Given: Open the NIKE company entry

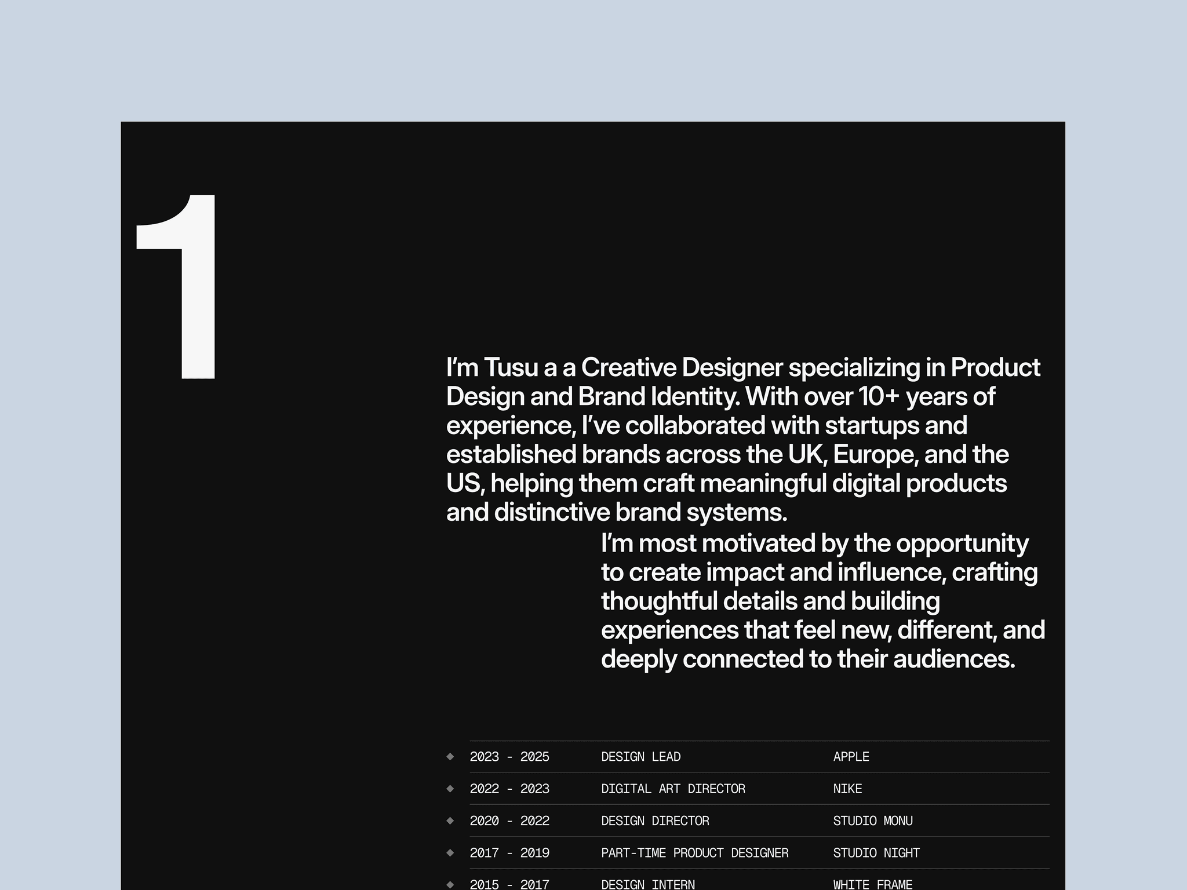Looking at the screenshot, I should coord(847,789).
